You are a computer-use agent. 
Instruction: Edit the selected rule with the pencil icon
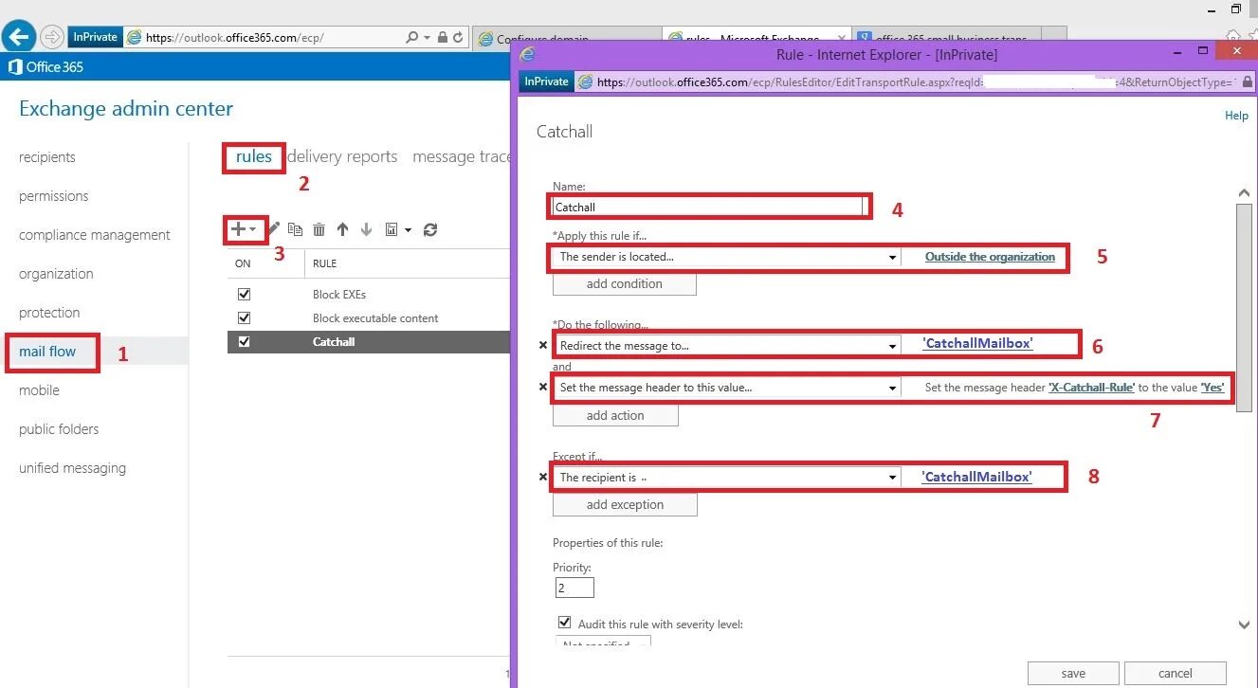tap(274, 228)
